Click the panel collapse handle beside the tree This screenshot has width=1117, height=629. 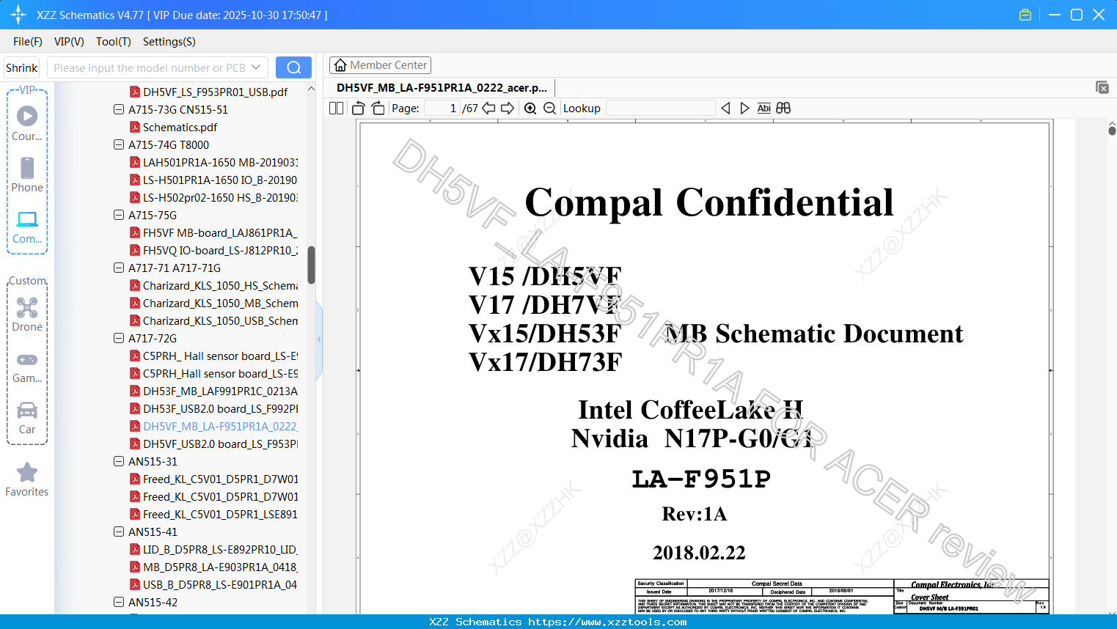(x=319, y=339)
